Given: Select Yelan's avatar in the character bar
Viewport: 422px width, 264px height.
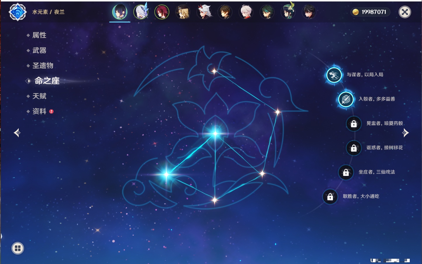Looking at the screenshot, I should [120, 12].
